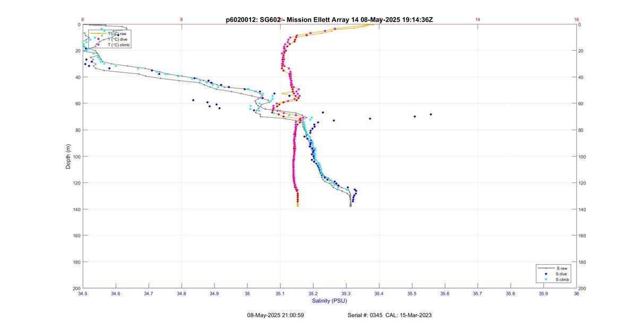The width and height of the screenshot is (637, 324).
Task: Click salinity tick label '35.2'
Action: coord(313,293)
